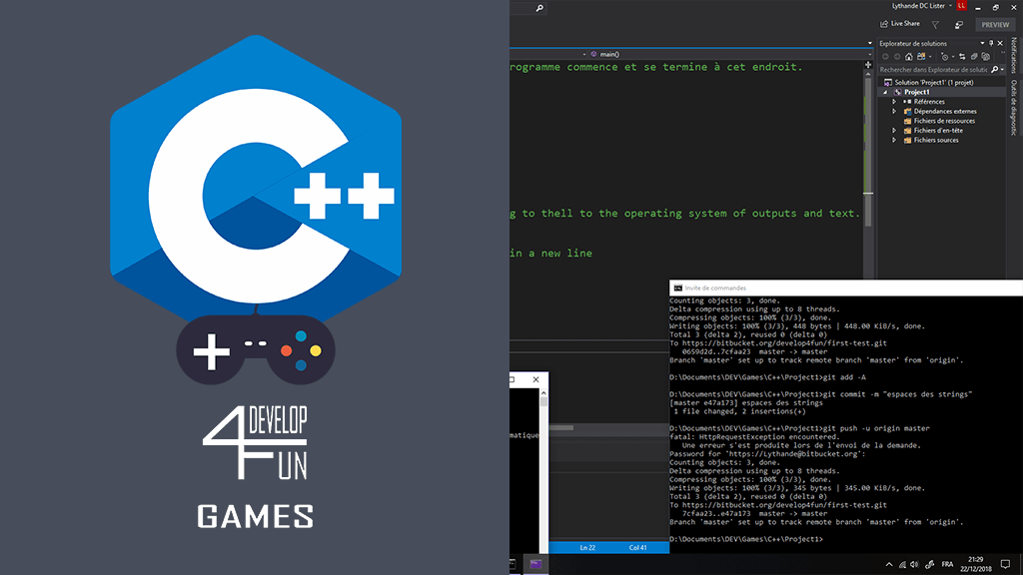This screenshot has height=575, width=1023.
Task: Click the Solution Explorer search field
Action: 933,69
